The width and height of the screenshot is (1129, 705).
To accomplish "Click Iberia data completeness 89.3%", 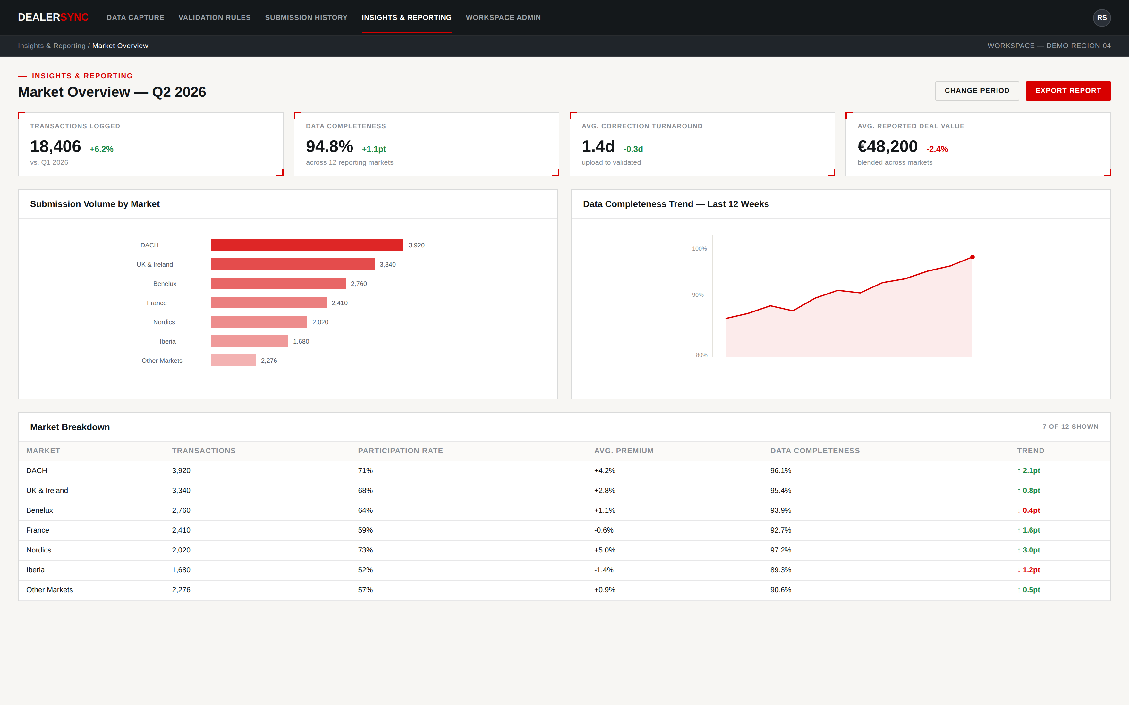I will [780, 570].
